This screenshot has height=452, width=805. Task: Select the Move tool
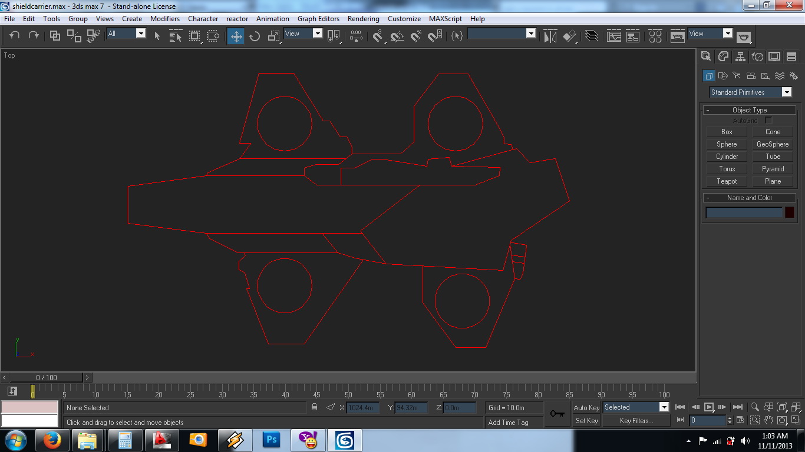click(236, 36)
